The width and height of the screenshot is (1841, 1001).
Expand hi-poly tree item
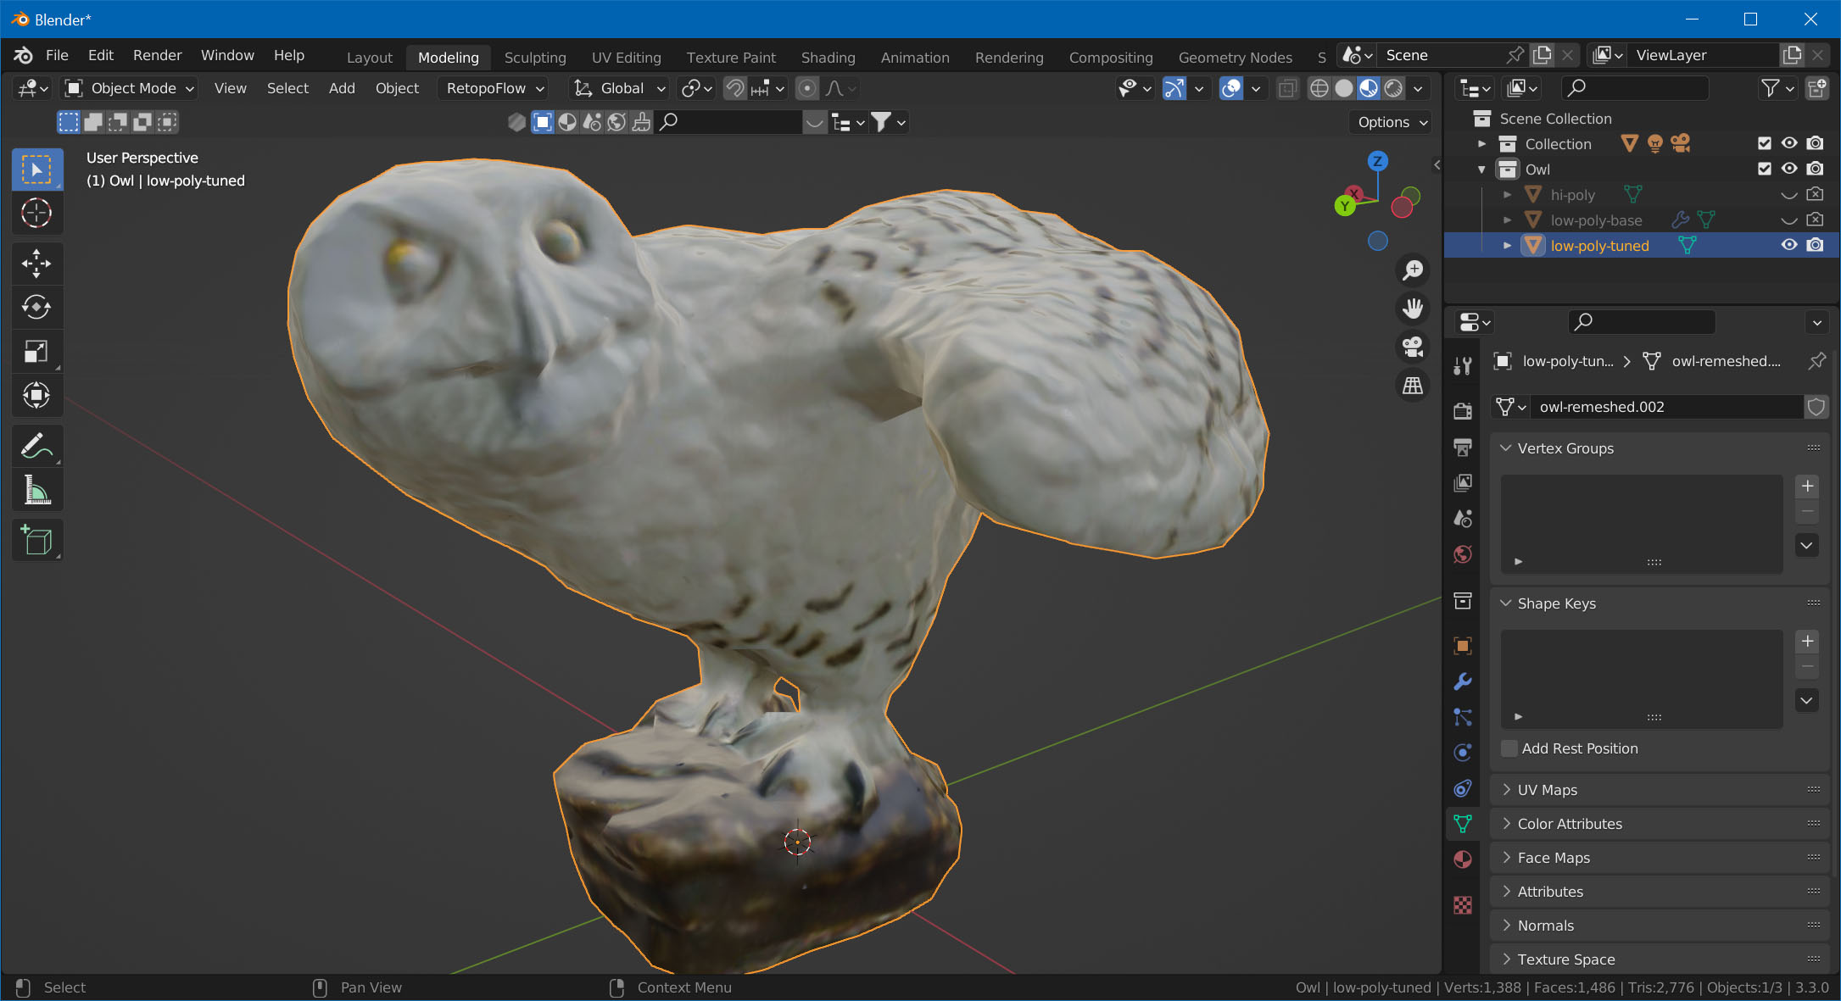[x=1507, y=194]
